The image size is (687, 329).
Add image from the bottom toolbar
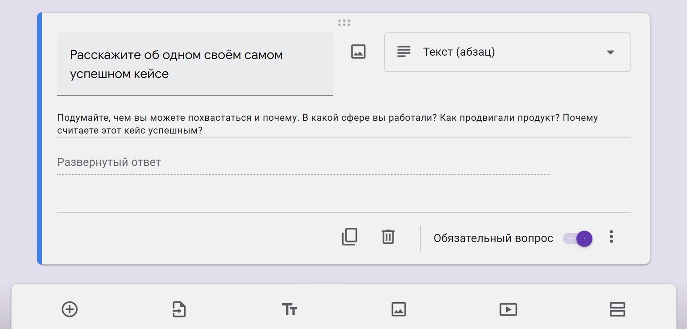(398, 309)
